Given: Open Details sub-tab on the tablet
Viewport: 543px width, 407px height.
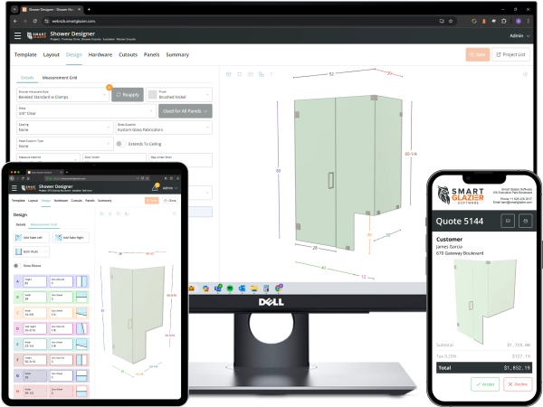Looking at the screenshot, I should [x=21, y=224].
